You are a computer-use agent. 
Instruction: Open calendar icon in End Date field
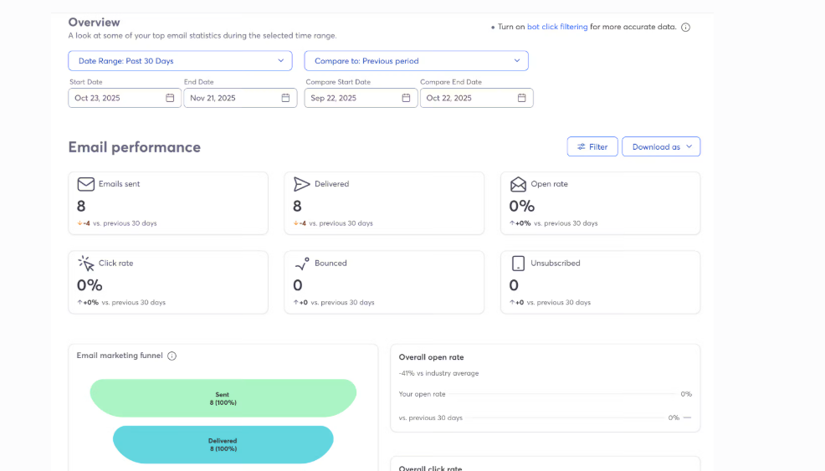click(285, 98)
